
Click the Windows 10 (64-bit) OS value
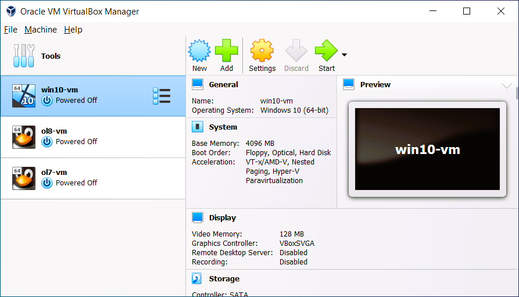tap(294, 110)
